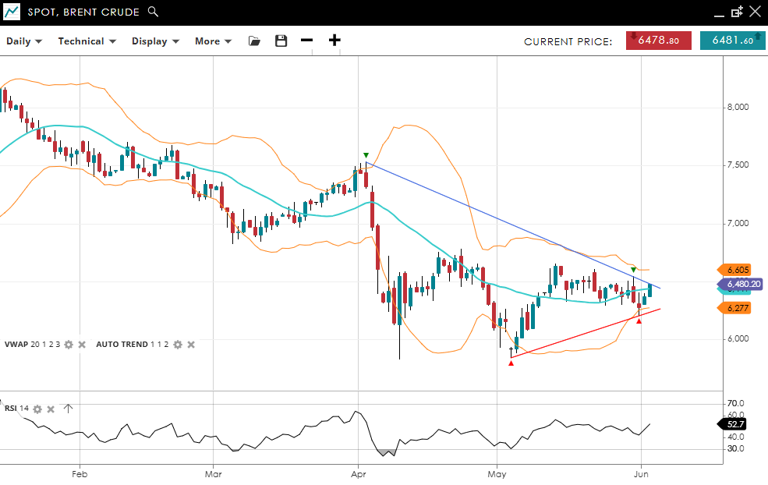Remove the VWAP indicator
This screenshot has height=485, width=768.
82,345
